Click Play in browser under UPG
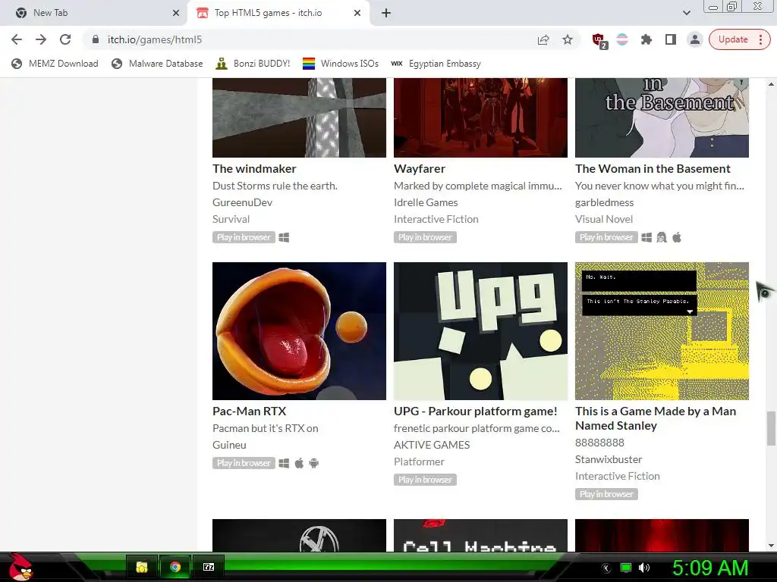Image resolution: width=777 pixels, height=582 pixels. 425,480
